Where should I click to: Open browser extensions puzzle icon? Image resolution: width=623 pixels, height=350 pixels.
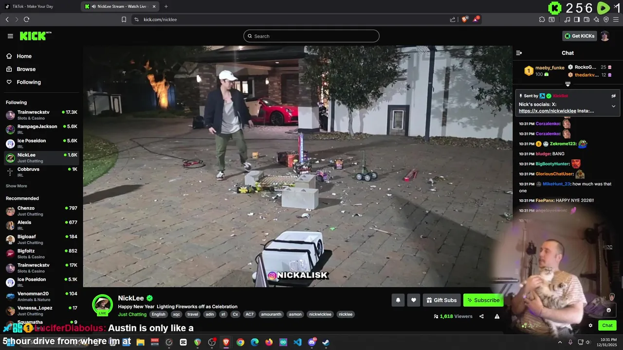coord(542,19)
